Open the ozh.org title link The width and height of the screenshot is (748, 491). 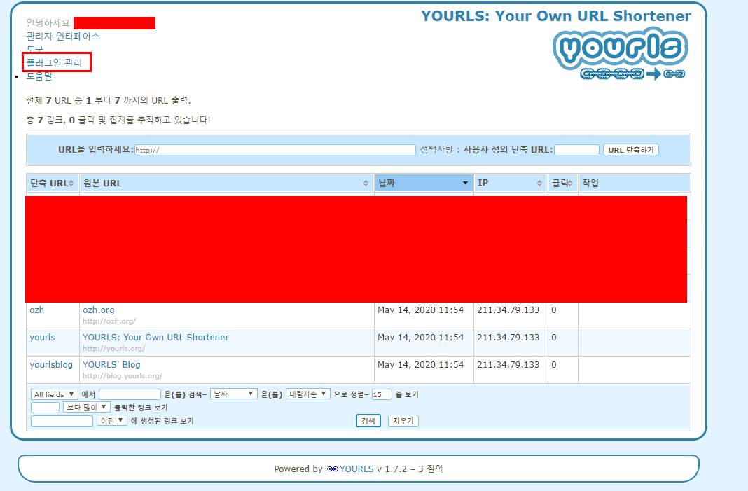98,310
